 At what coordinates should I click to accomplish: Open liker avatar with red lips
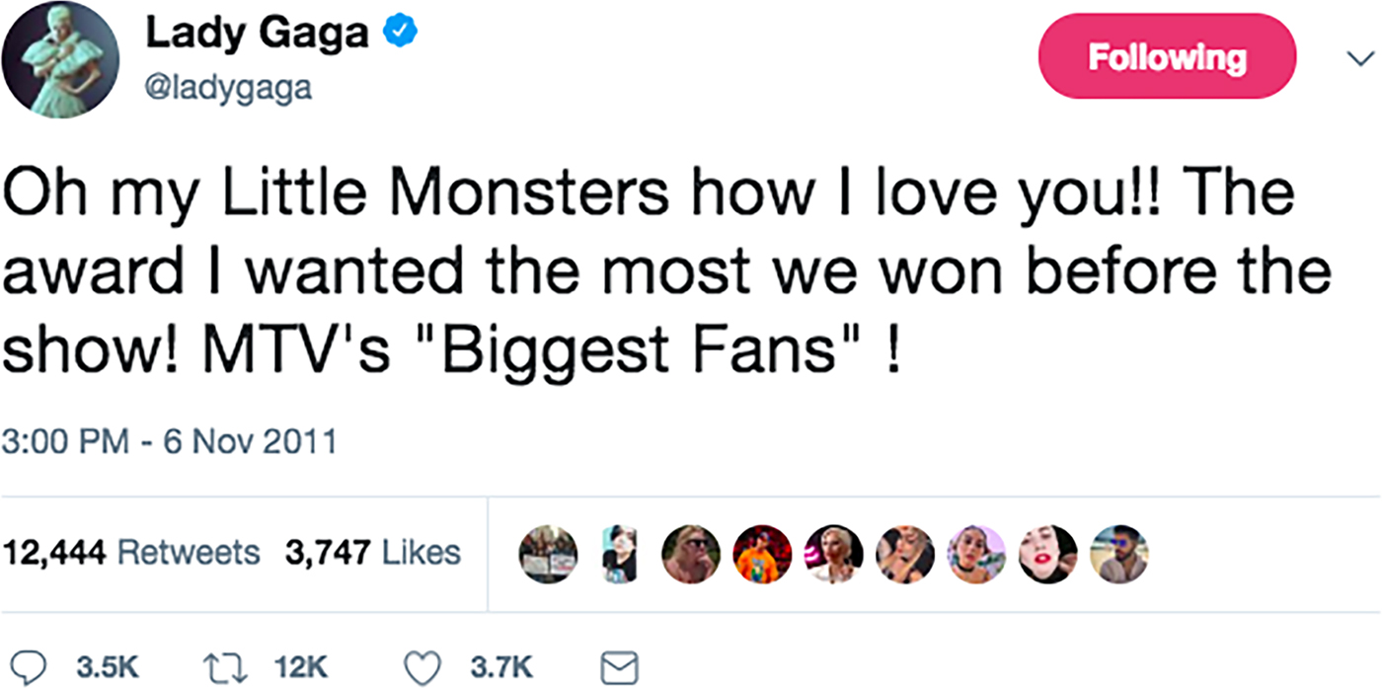tap(1047, 554)
